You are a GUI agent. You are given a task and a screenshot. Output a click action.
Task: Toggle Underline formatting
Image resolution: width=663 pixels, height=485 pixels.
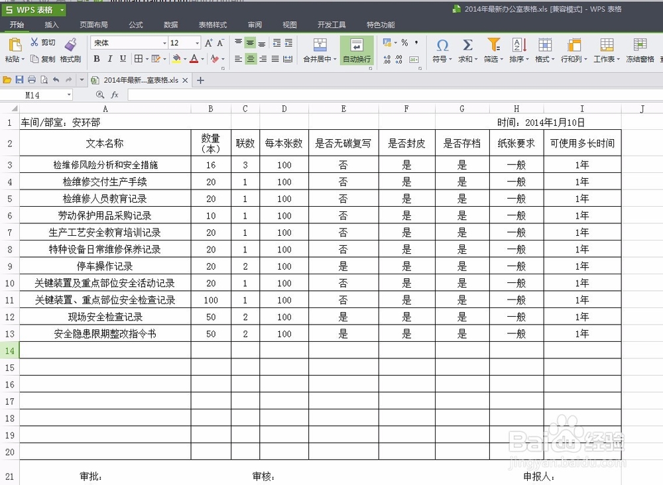(x=123, y=59)
